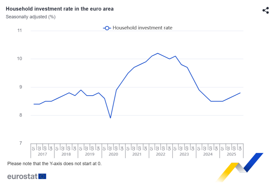This screenshot has height=184, width=278.
Task: Toggle the Household investment rate legend entry
Action: coord(142,28)
